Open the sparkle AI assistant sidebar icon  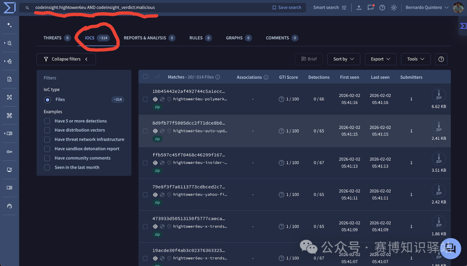pos(10,25)
